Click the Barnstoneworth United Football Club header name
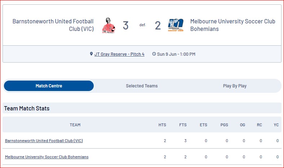 point(53,25)
